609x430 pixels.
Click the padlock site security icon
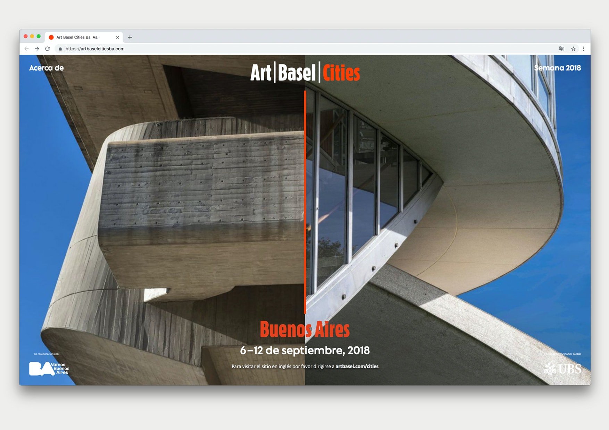[60, 49]
